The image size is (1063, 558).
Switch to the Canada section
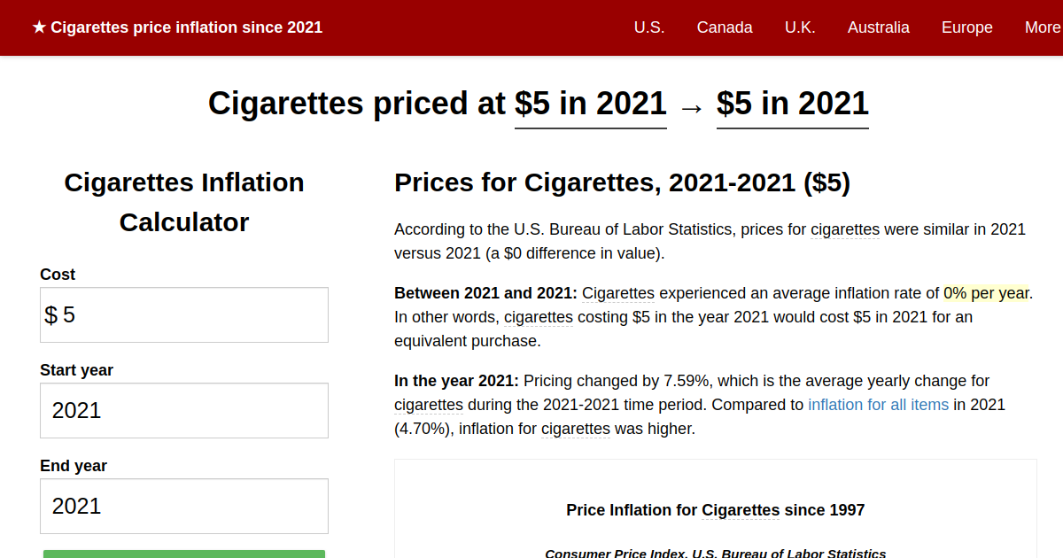click(725, 27)
